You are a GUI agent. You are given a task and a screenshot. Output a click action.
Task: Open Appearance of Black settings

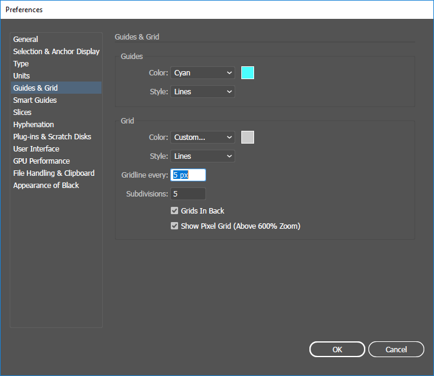point(56,186)
